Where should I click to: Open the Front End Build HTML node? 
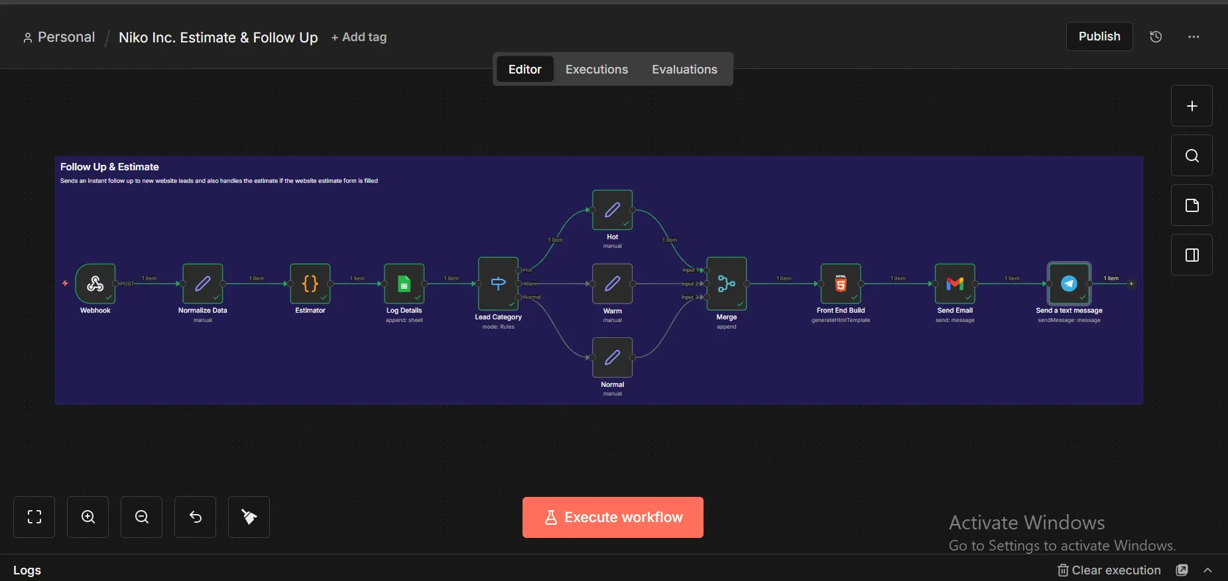841,284
